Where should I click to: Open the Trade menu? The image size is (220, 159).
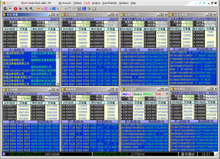pos(87,3)
